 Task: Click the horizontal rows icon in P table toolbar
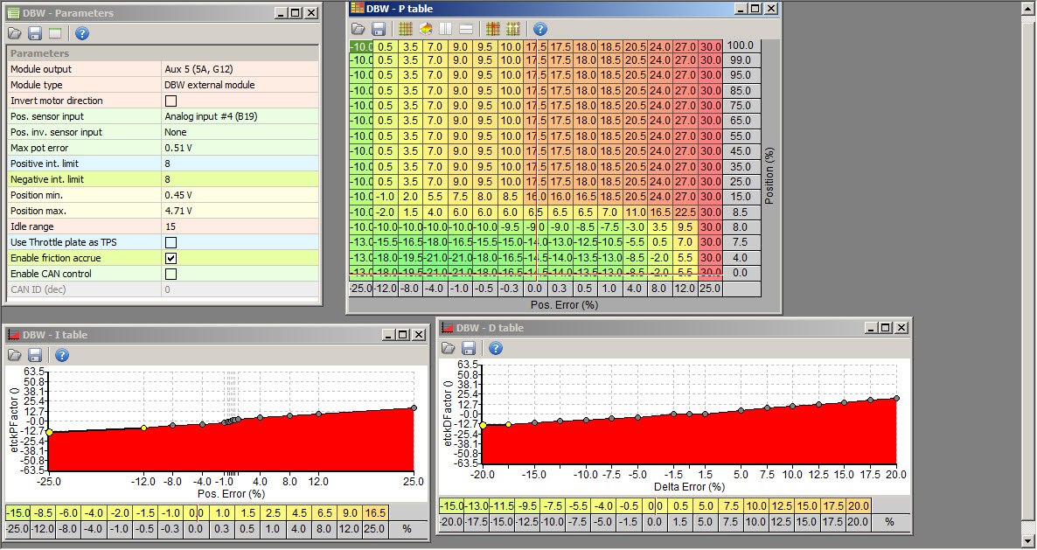pos(467,29)
